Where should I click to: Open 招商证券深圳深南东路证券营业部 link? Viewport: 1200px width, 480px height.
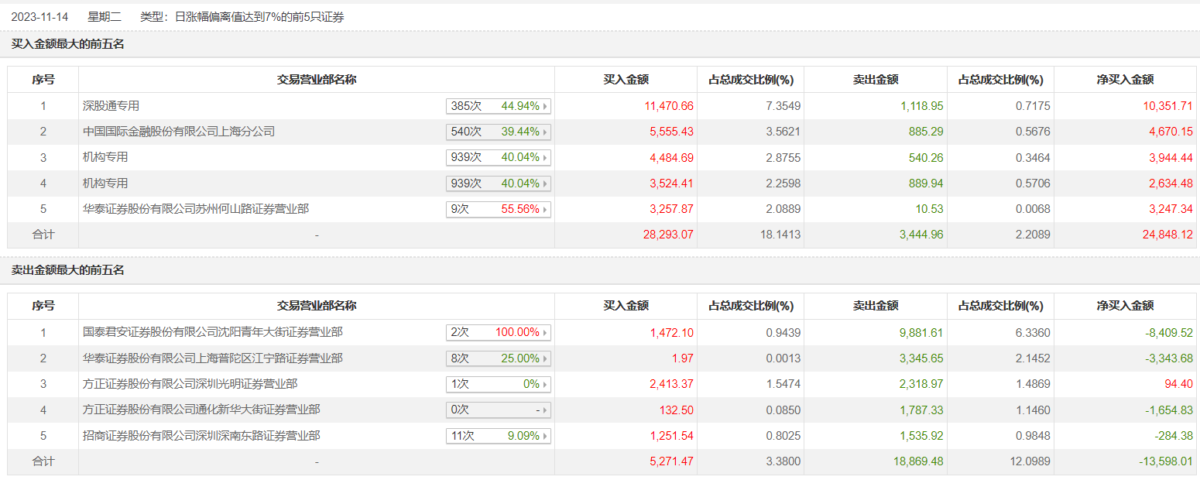pos(201,436)
